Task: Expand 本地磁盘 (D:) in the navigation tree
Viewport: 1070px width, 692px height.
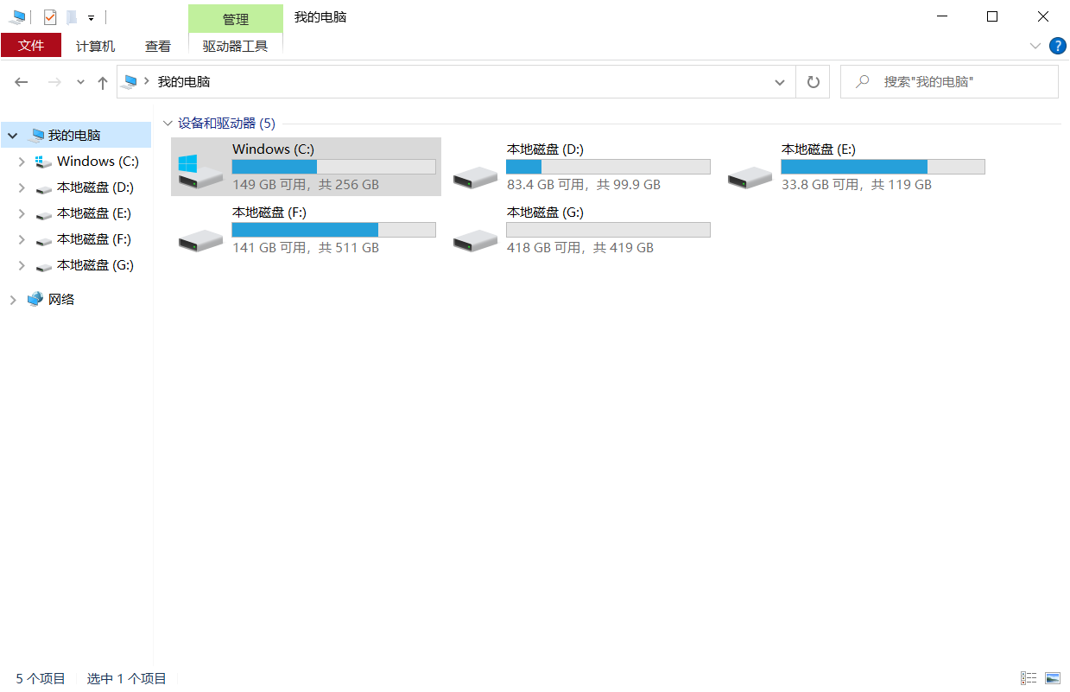Action: [22, 187]
